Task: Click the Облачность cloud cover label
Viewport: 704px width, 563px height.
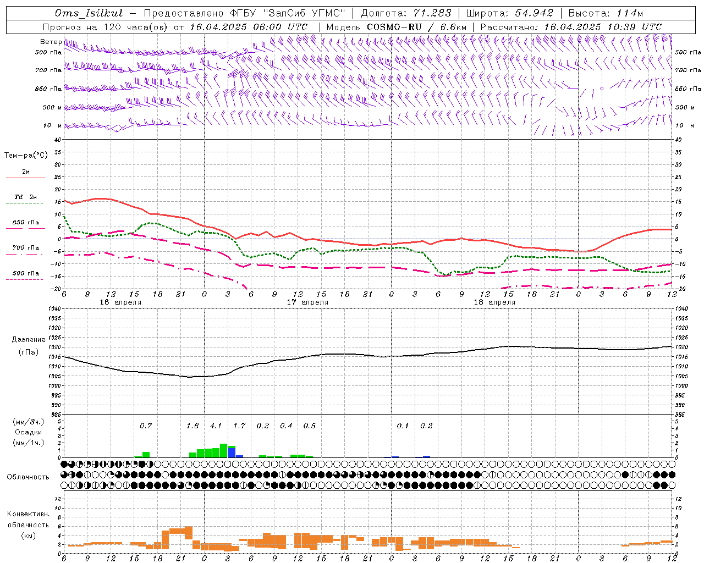Action: pyautogui.click(x=28, y=477)
